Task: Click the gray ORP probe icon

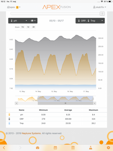Action: pyautogui.click(x=9, y=119)
